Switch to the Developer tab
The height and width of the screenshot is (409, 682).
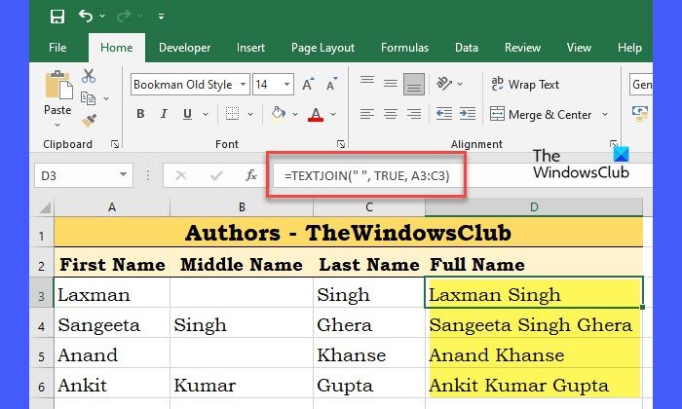point(184,48)
